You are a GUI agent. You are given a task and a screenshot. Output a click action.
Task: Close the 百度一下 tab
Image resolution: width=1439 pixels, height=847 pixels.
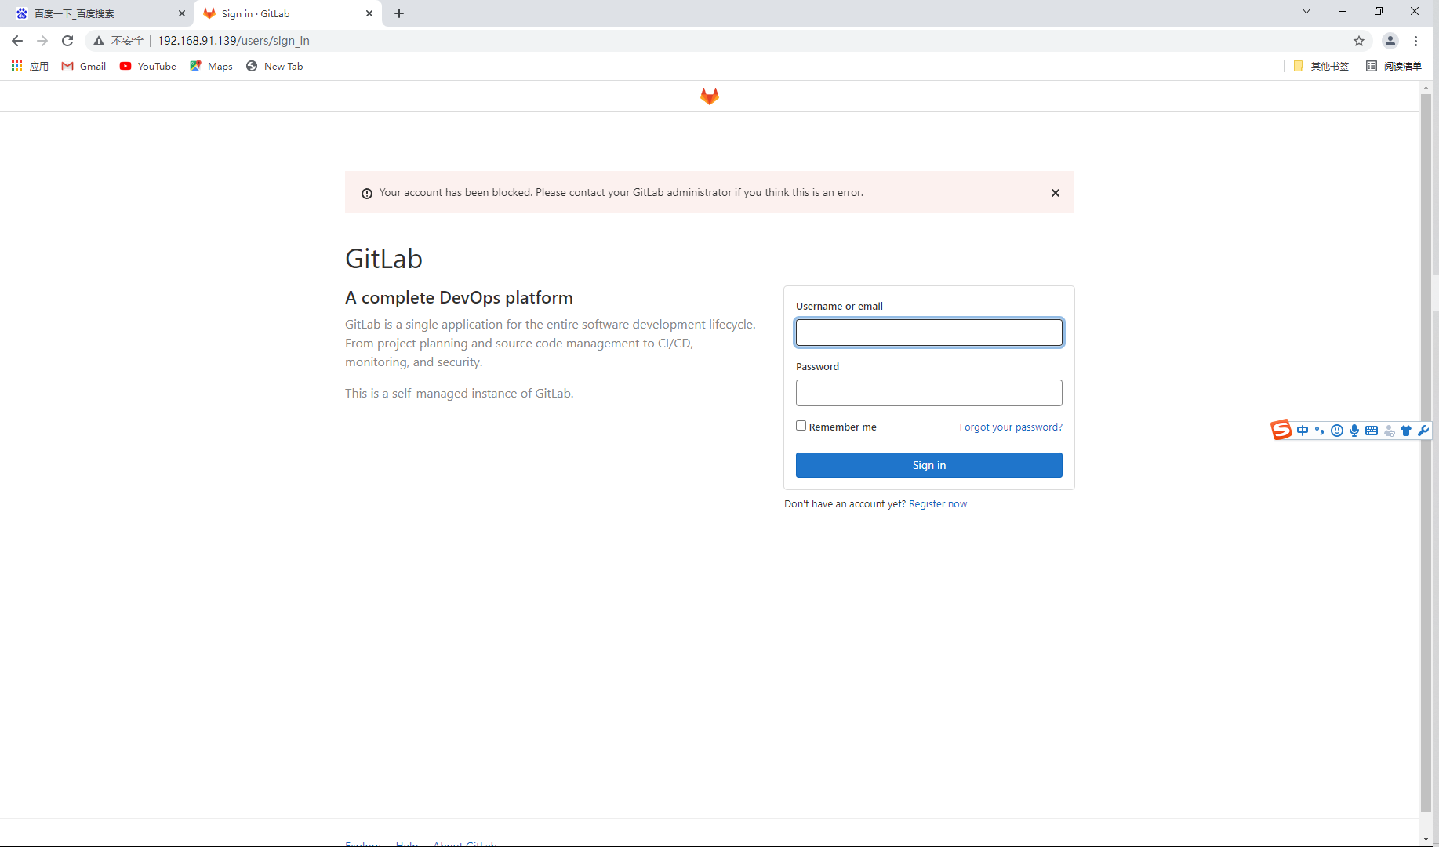tap(182, 13)
